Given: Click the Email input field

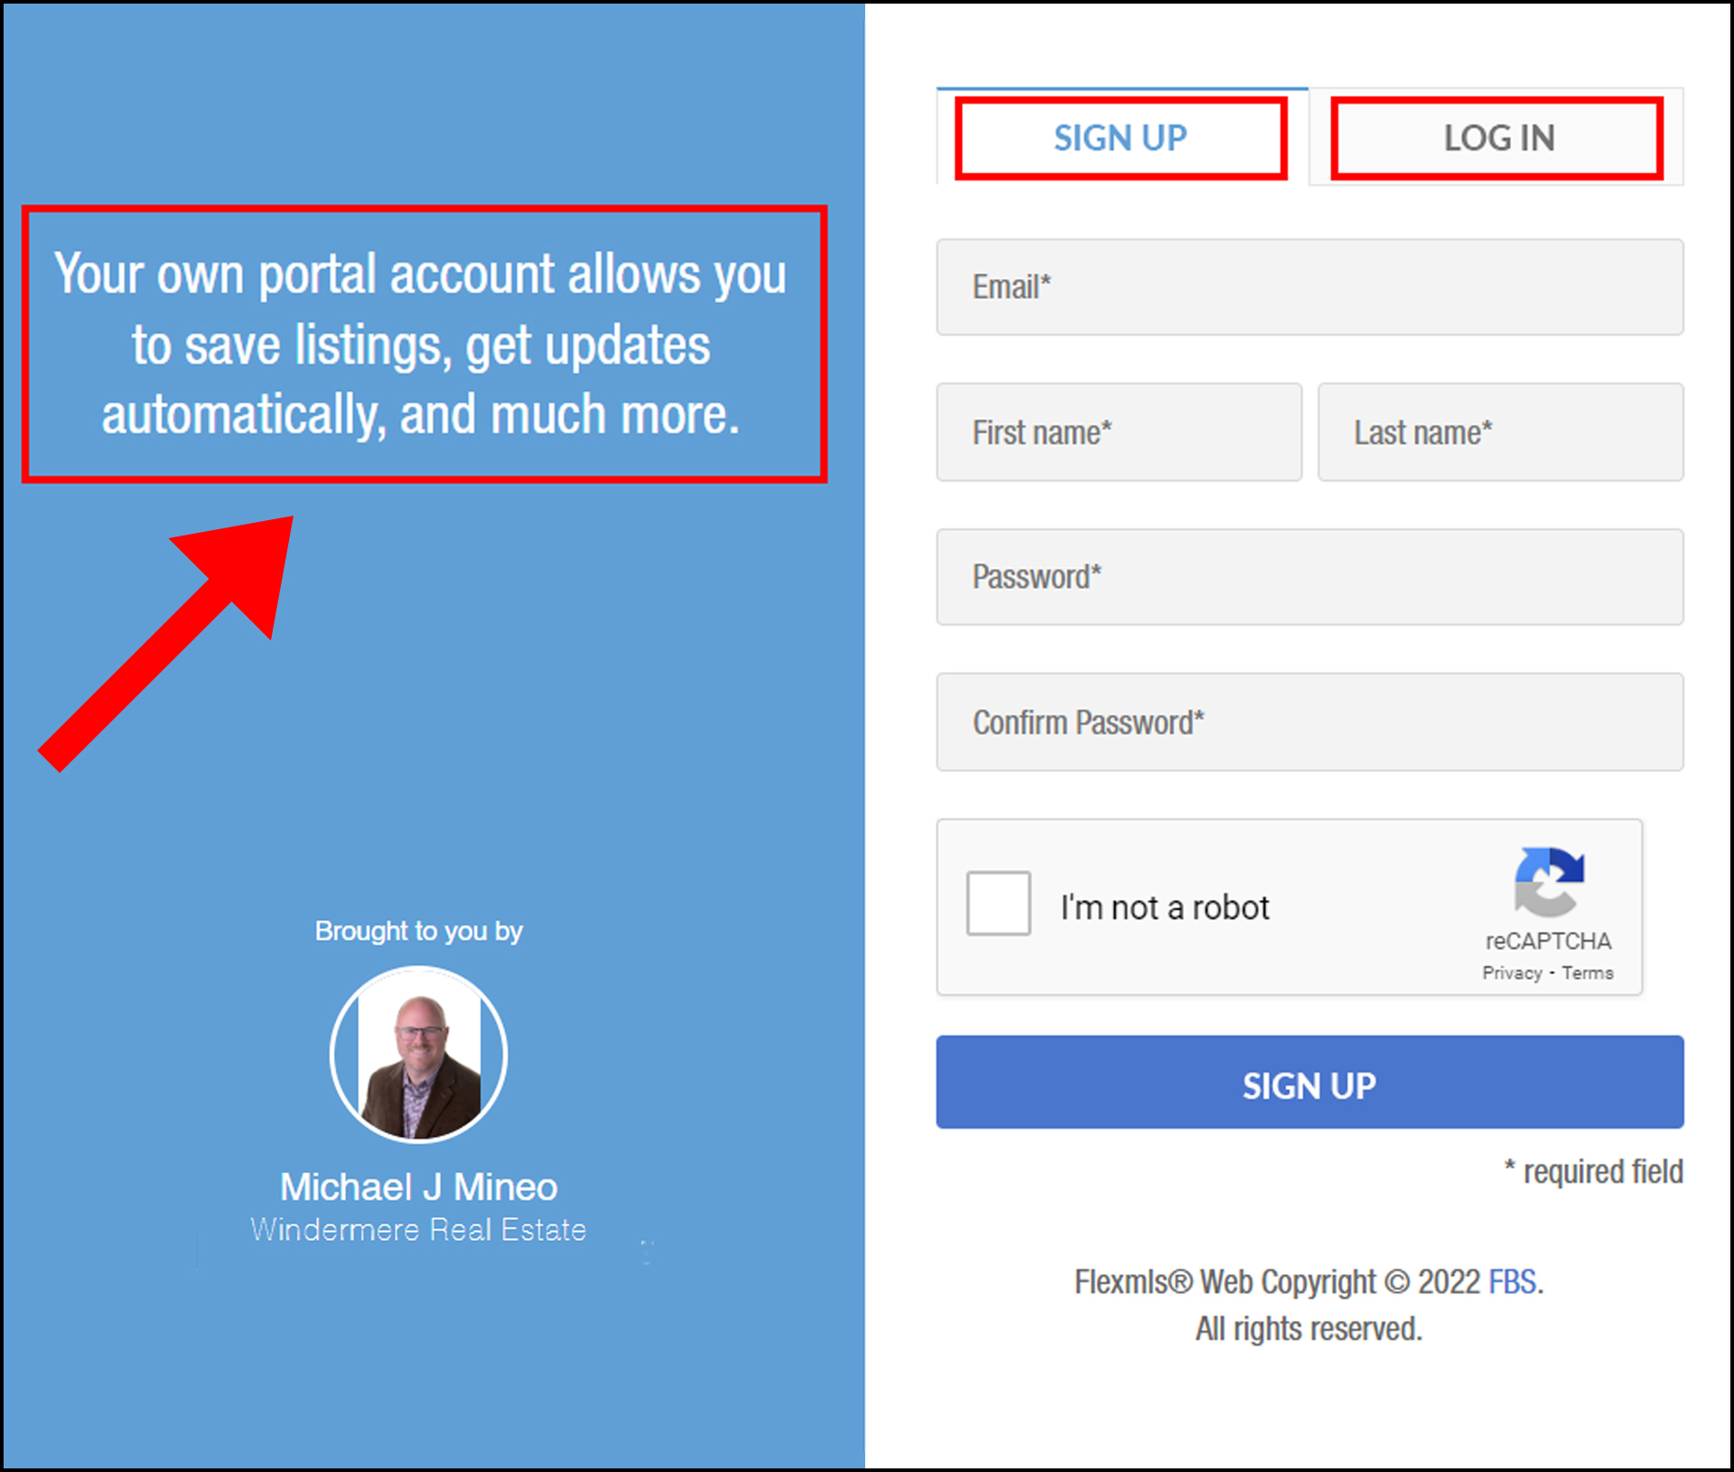Looking at the screenshot, I should [1310, 287].
